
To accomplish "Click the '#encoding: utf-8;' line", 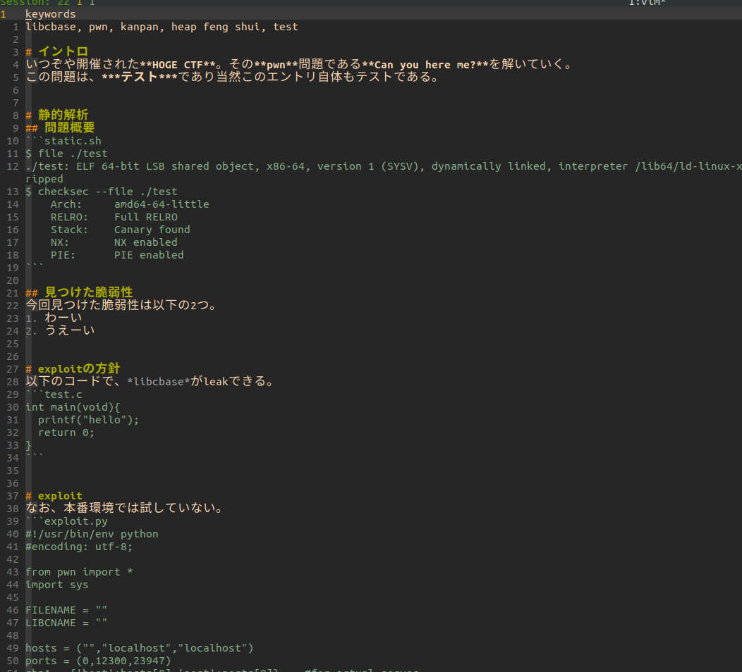I will [x=79, y=547].
